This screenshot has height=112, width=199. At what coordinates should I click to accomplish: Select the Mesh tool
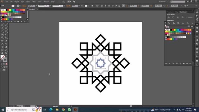(2, 41)
